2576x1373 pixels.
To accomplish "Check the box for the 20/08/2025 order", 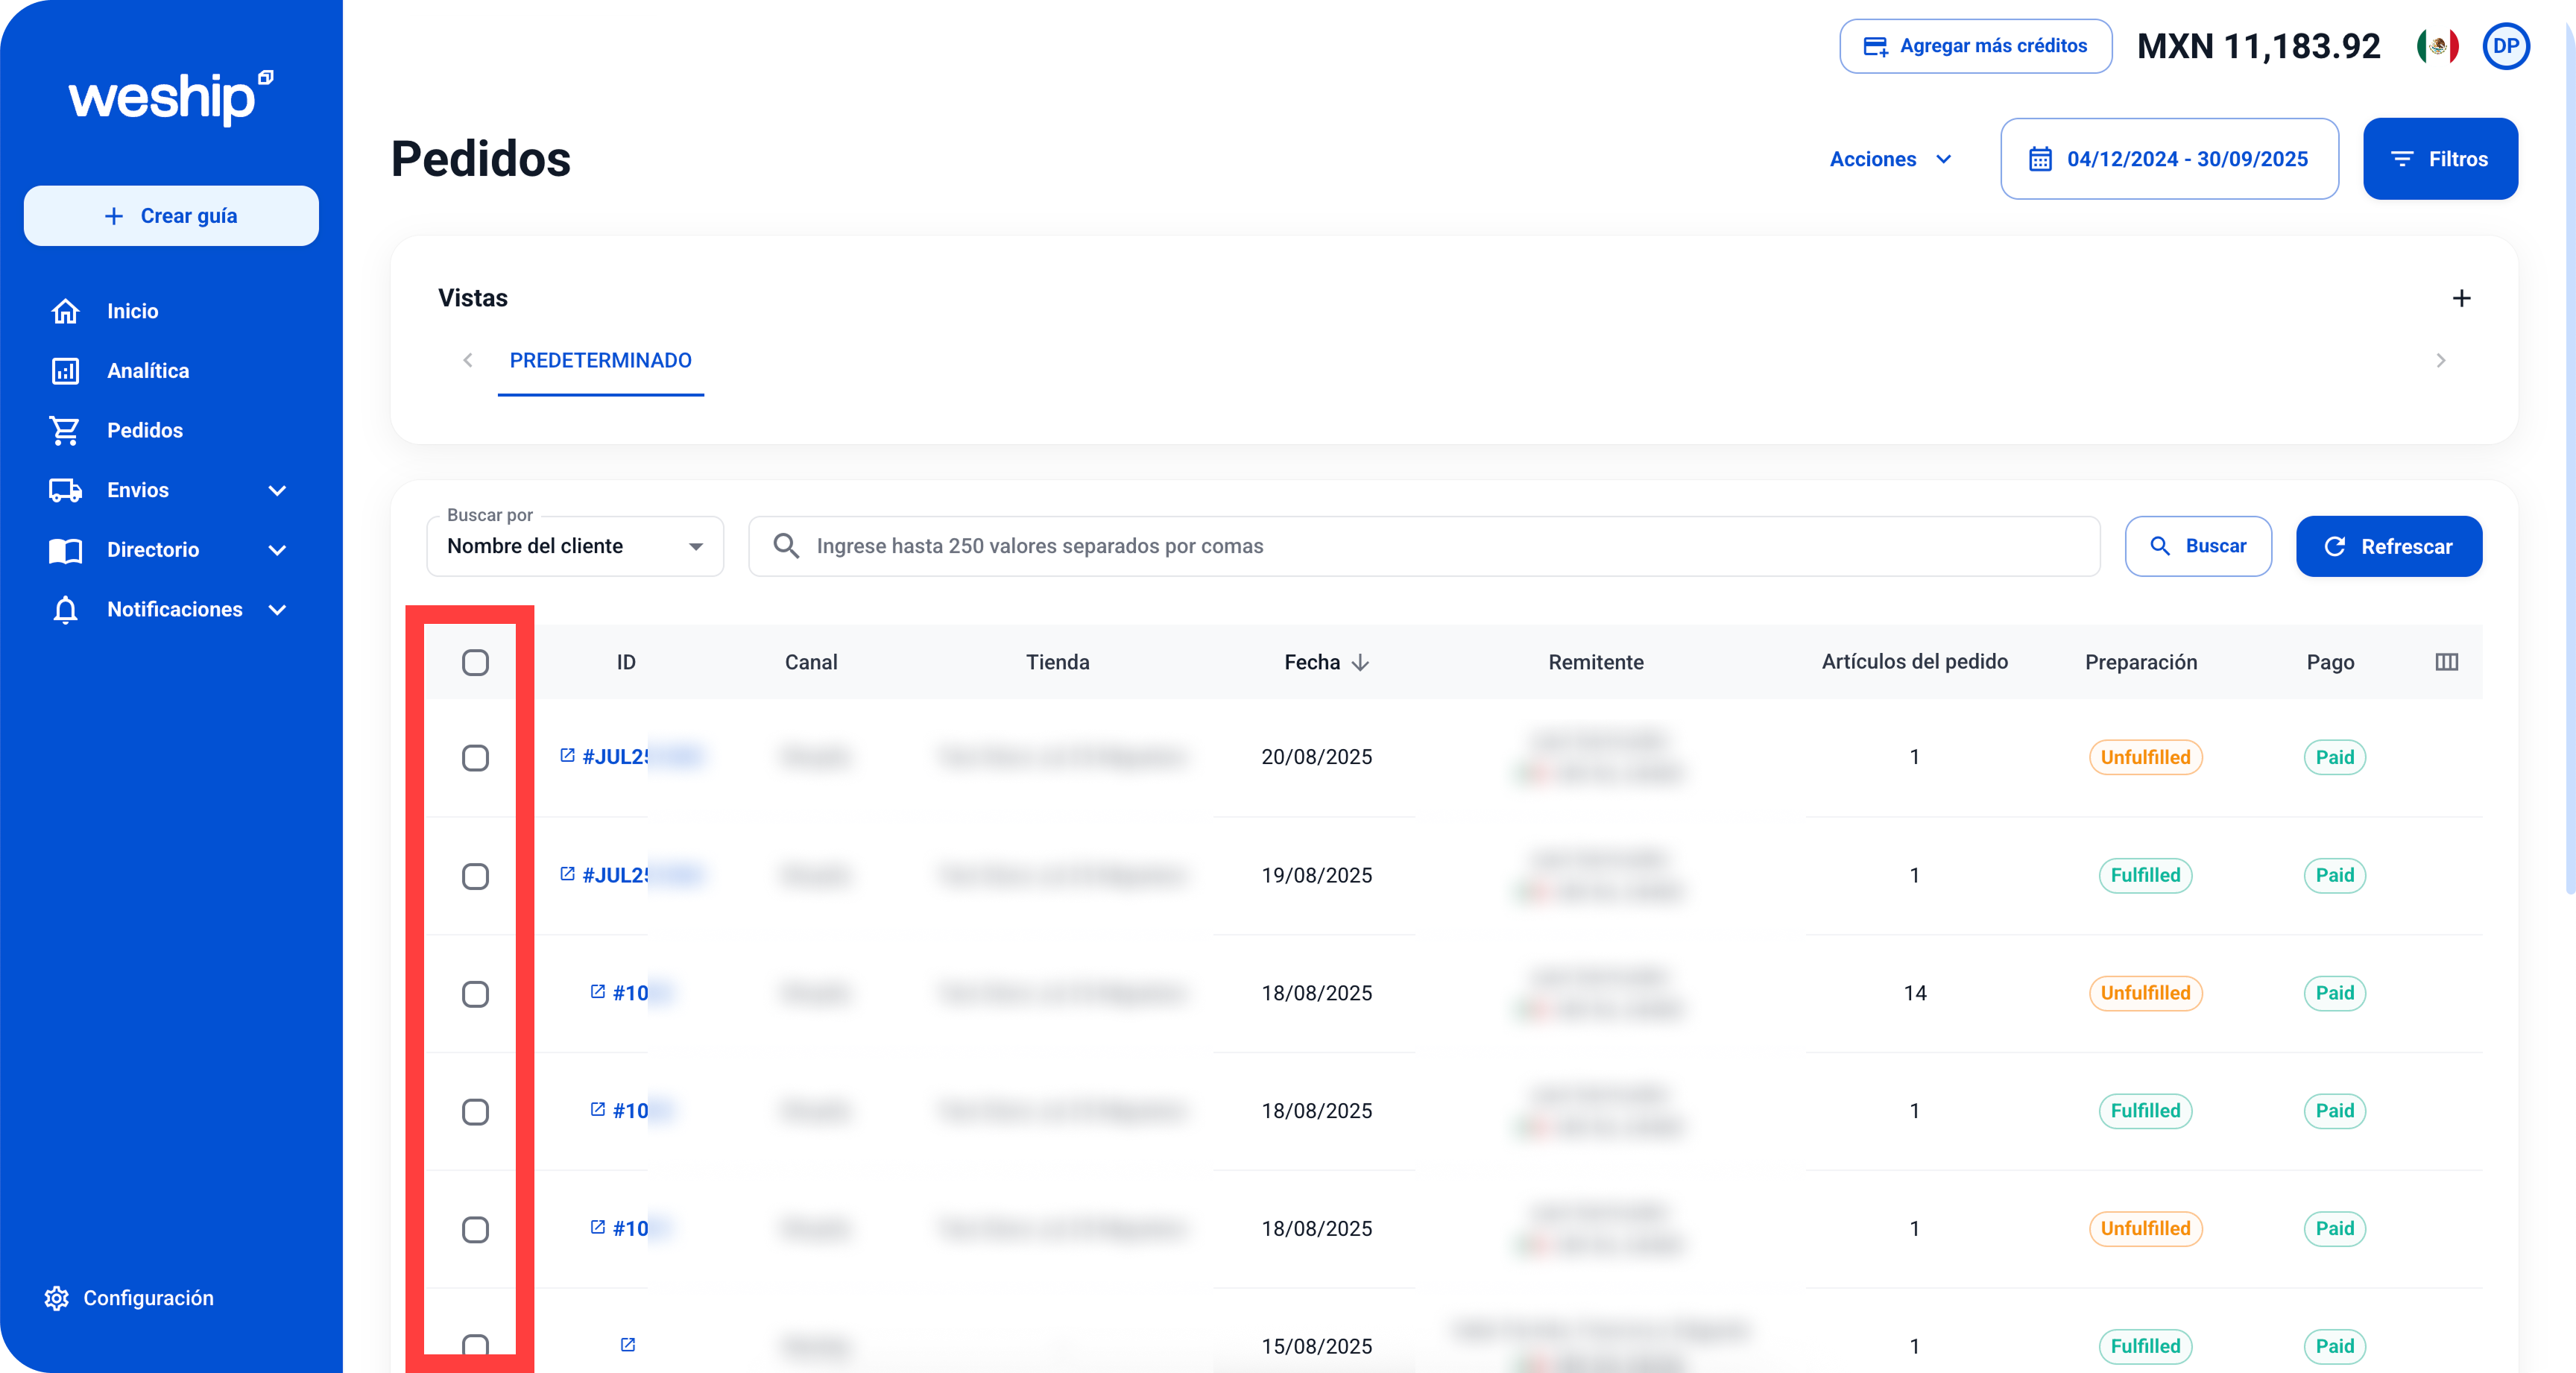I will coord(475,758).
